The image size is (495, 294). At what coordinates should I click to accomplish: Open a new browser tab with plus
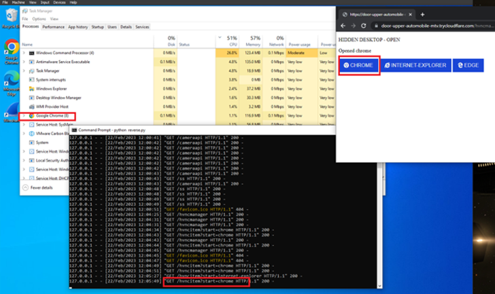[422, 14]
